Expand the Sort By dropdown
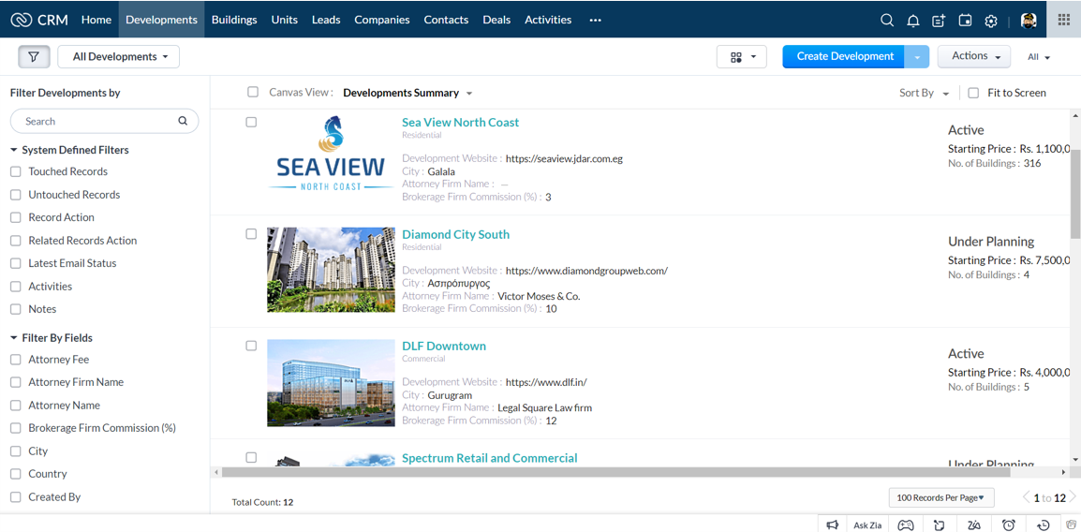The width and height of the screenshot is (1081, 532). coord(924,93)
